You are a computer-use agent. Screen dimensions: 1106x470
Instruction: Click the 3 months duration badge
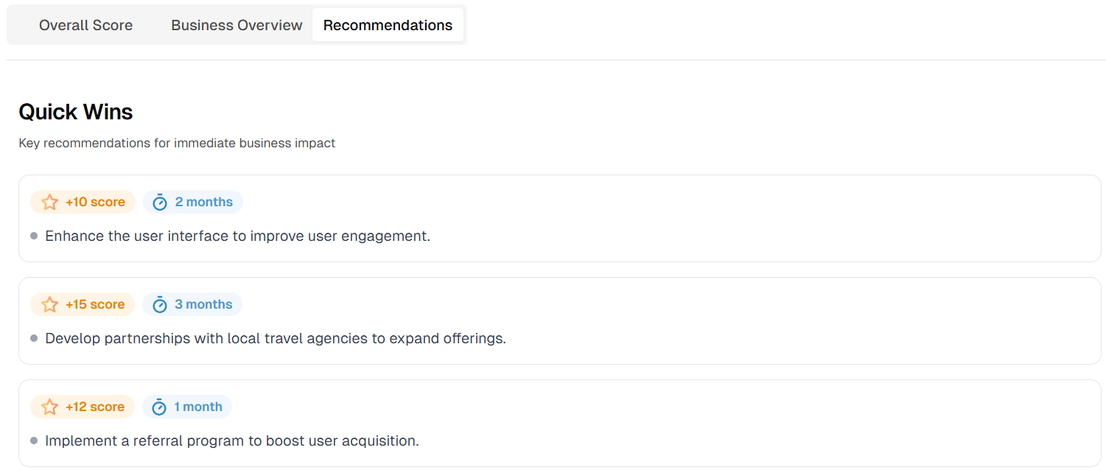(193, 304)
